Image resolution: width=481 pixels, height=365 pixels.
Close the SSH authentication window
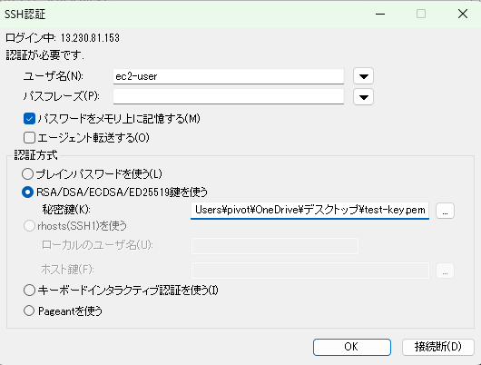(x=463, y=14)
